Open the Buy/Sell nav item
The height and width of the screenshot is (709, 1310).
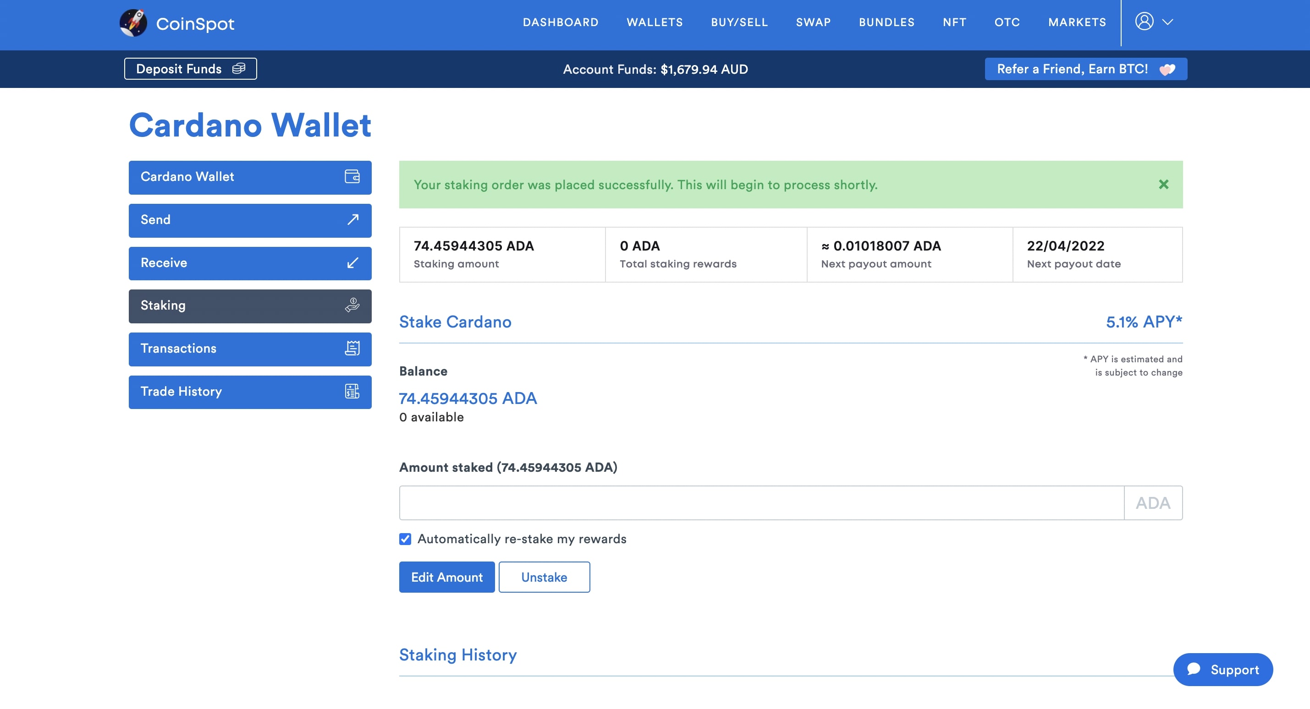tap(739, 22)
